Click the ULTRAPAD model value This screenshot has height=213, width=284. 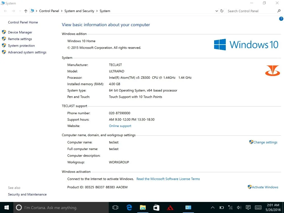click(x=117, y=71)
